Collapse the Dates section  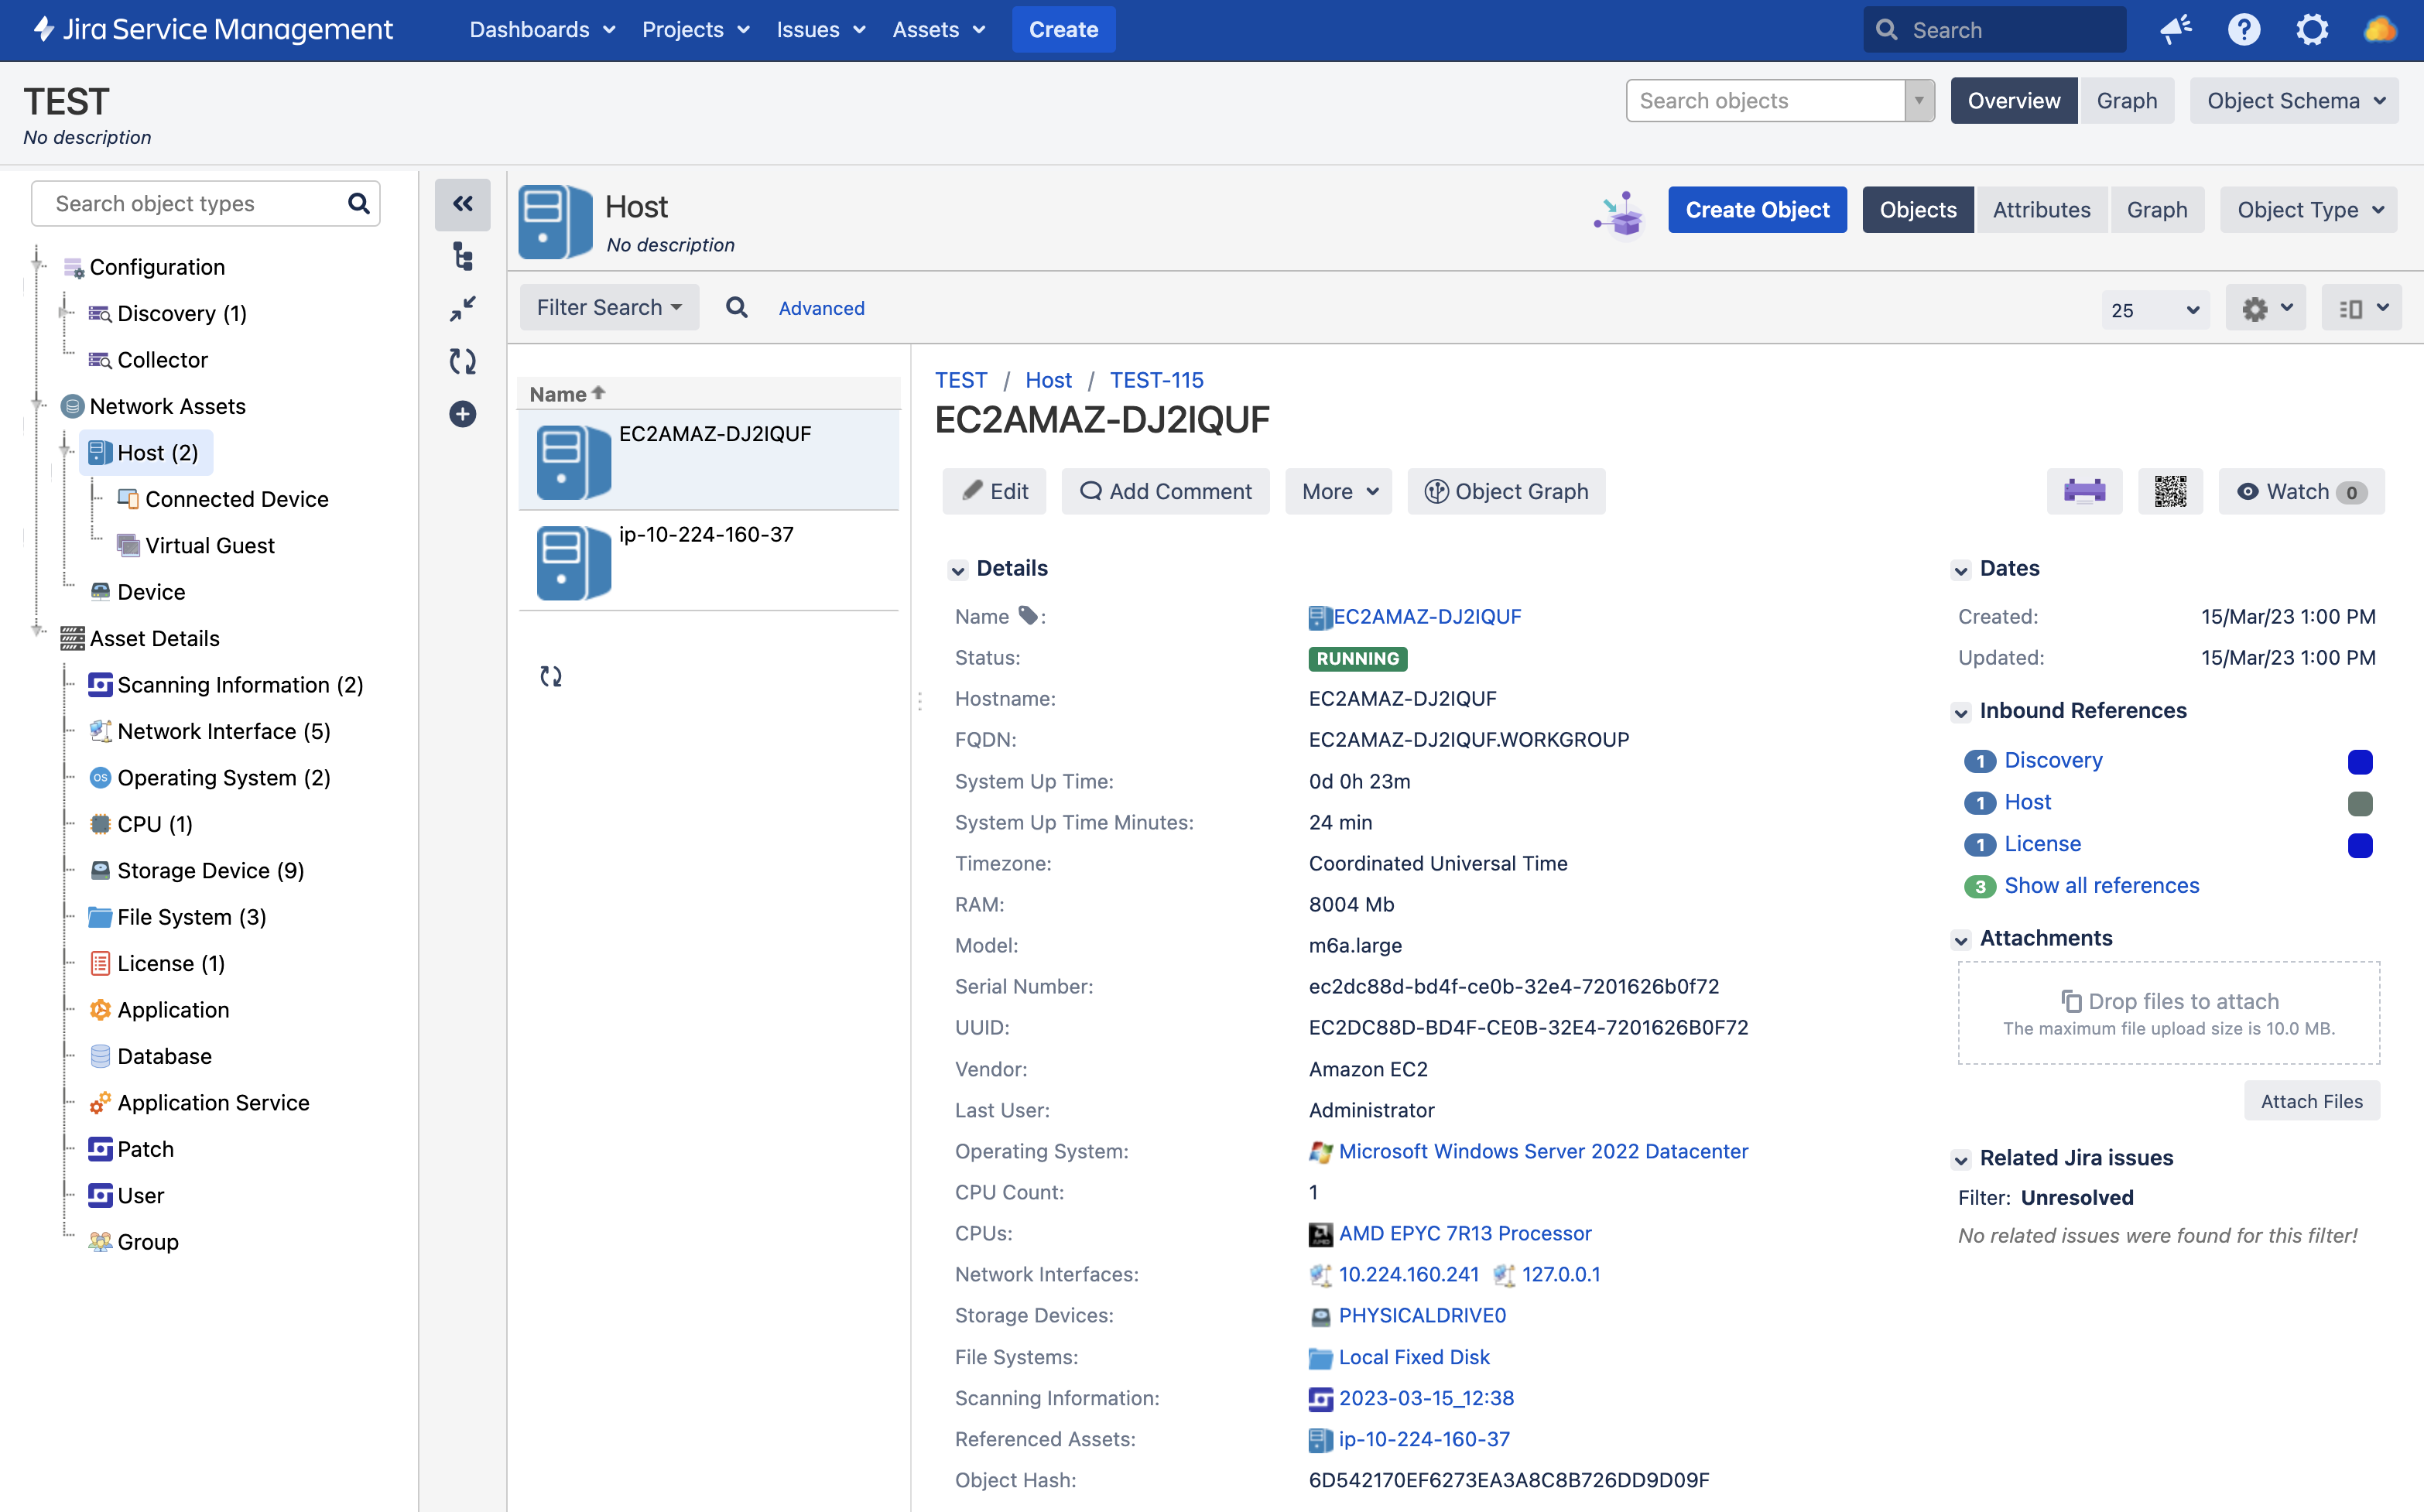pyautogui.click(x=1961, y=570)
